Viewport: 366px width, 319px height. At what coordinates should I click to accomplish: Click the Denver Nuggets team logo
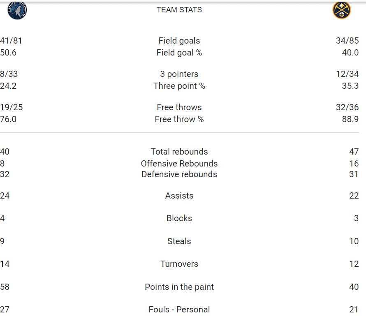click(x=341, y=10)
